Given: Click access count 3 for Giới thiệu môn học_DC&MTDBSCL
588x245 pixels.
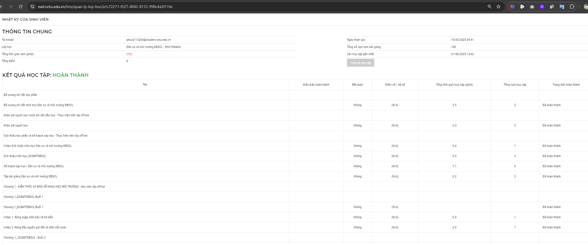Looking at the screenshot, I should tap(515, 156).
